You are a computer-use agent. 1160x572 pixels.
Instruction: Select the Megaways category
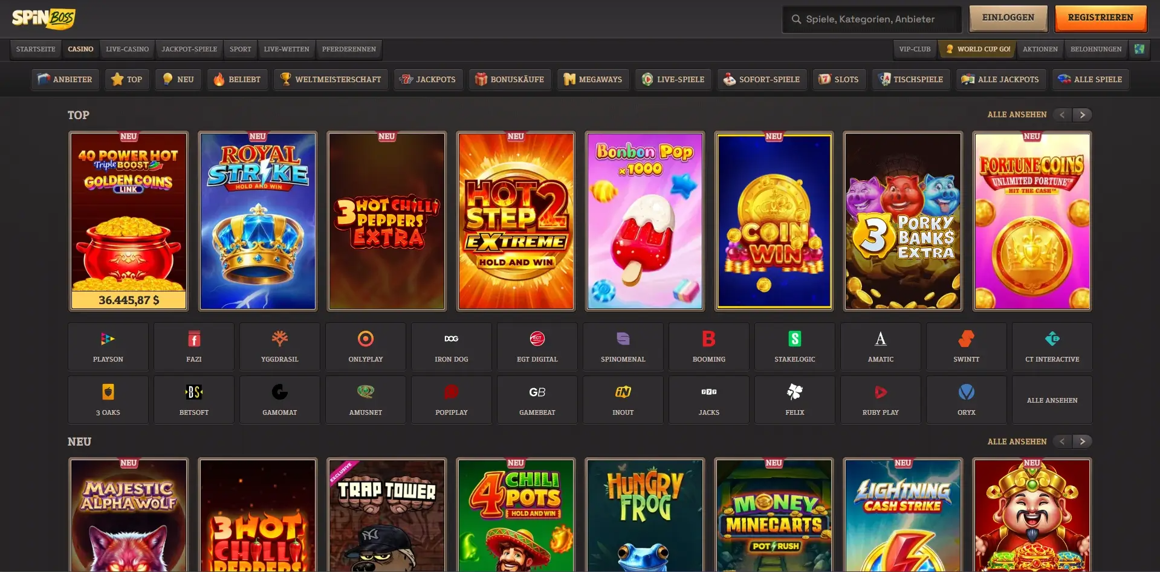coord(593,79)
